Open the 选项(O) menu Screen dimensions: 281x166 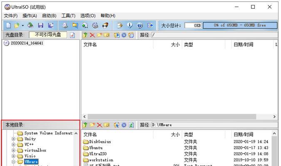pos(88,16)
